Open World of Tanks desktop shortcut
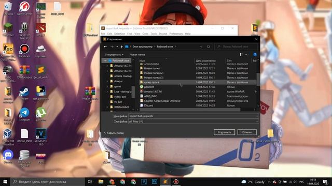 point(24,31)
